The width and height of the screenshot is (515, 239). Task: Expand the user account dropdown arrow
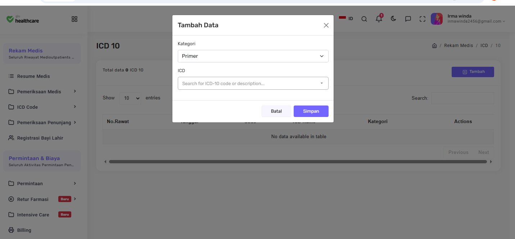[x=504, y=21]
